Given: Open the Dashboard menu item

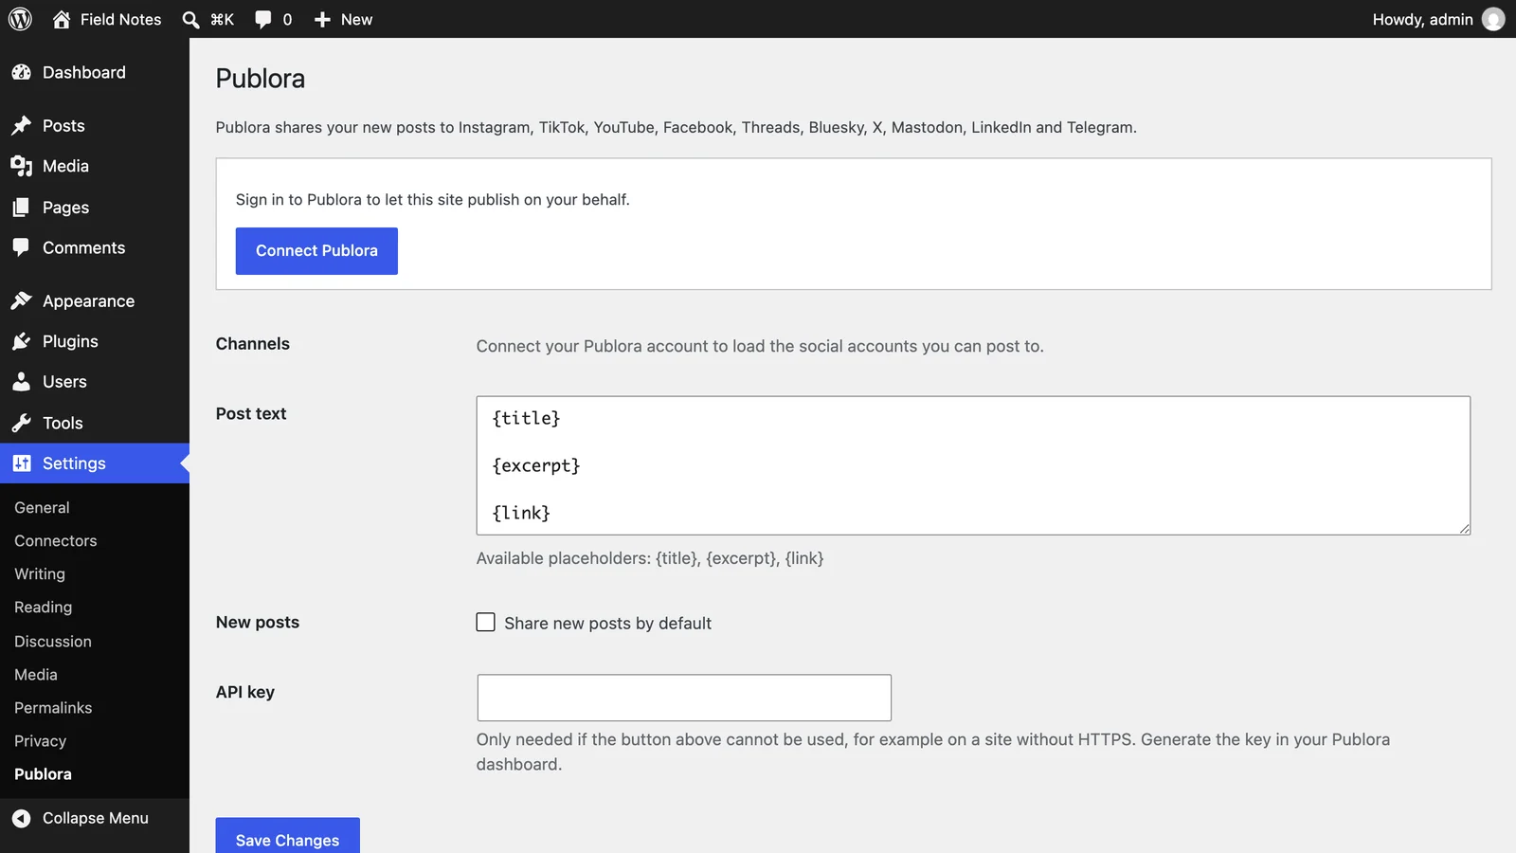Looking at the screenshot, I should [x=95, y=72].
